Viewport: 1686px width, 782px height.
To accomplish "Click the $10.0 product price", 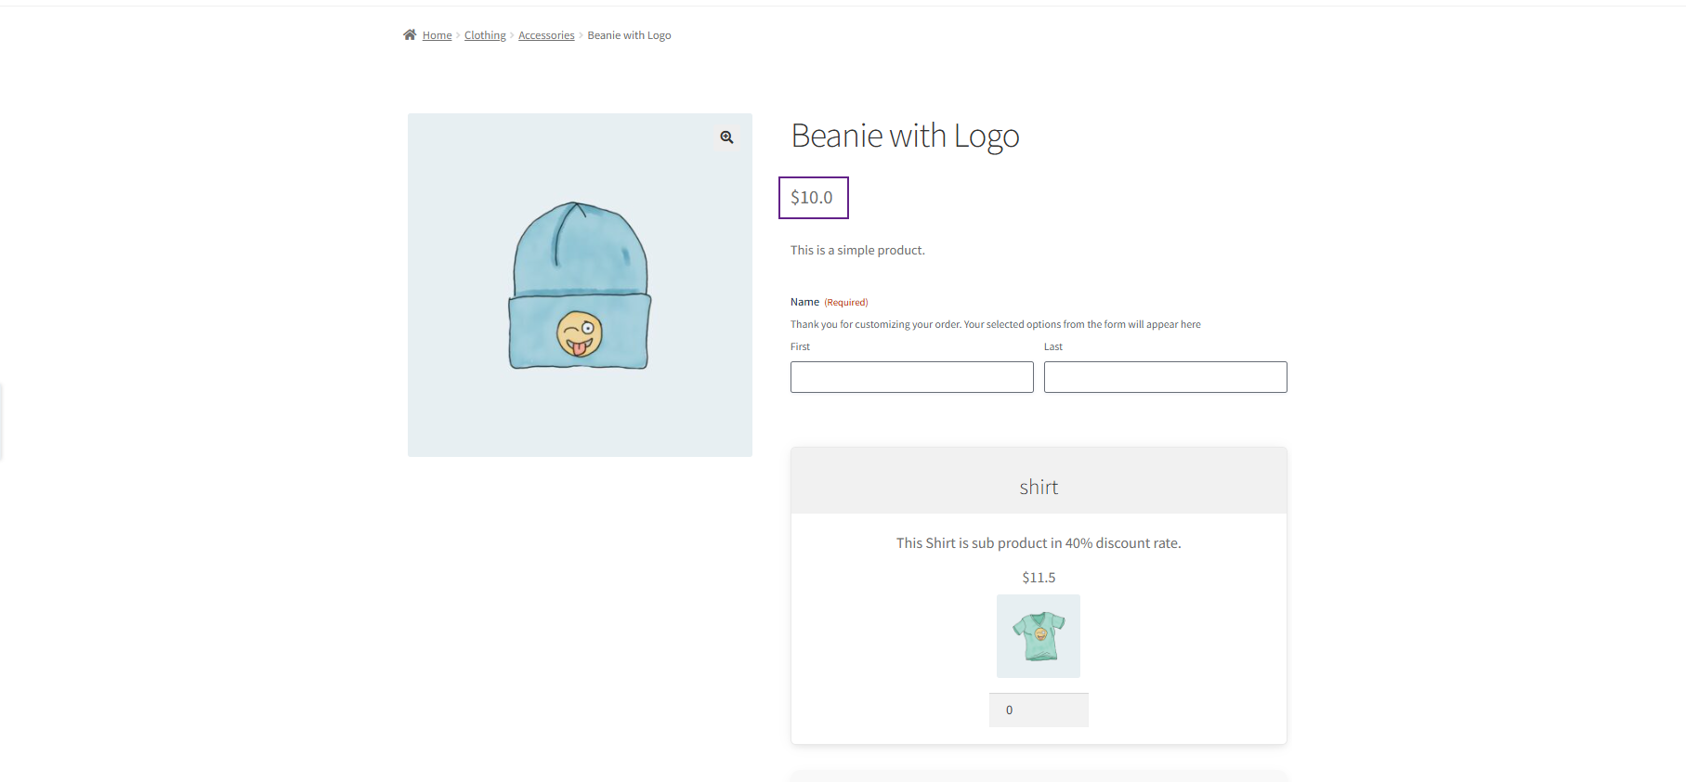I will [x=812, y=198].
